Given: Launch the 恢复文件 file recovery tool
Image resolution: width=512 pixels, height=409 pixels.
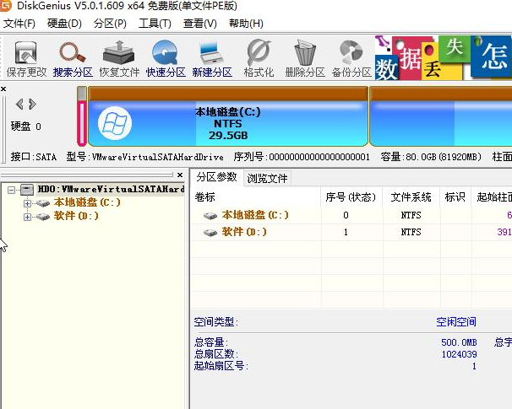Looking at the screenshot, I should pyautogui.click(x=119, y=57).
